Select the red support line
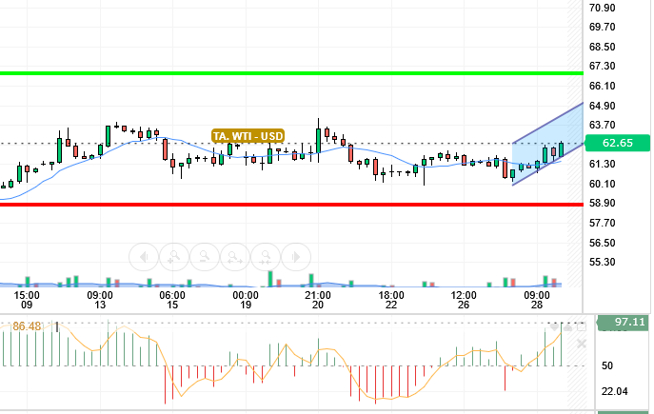 [291, 205]
